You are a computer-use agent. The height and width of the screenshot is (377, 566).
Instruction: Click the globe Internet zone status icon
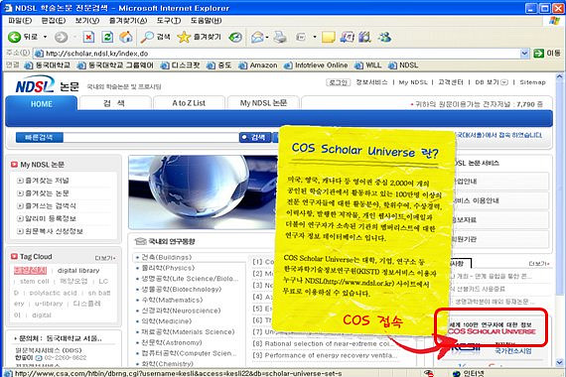457,373
